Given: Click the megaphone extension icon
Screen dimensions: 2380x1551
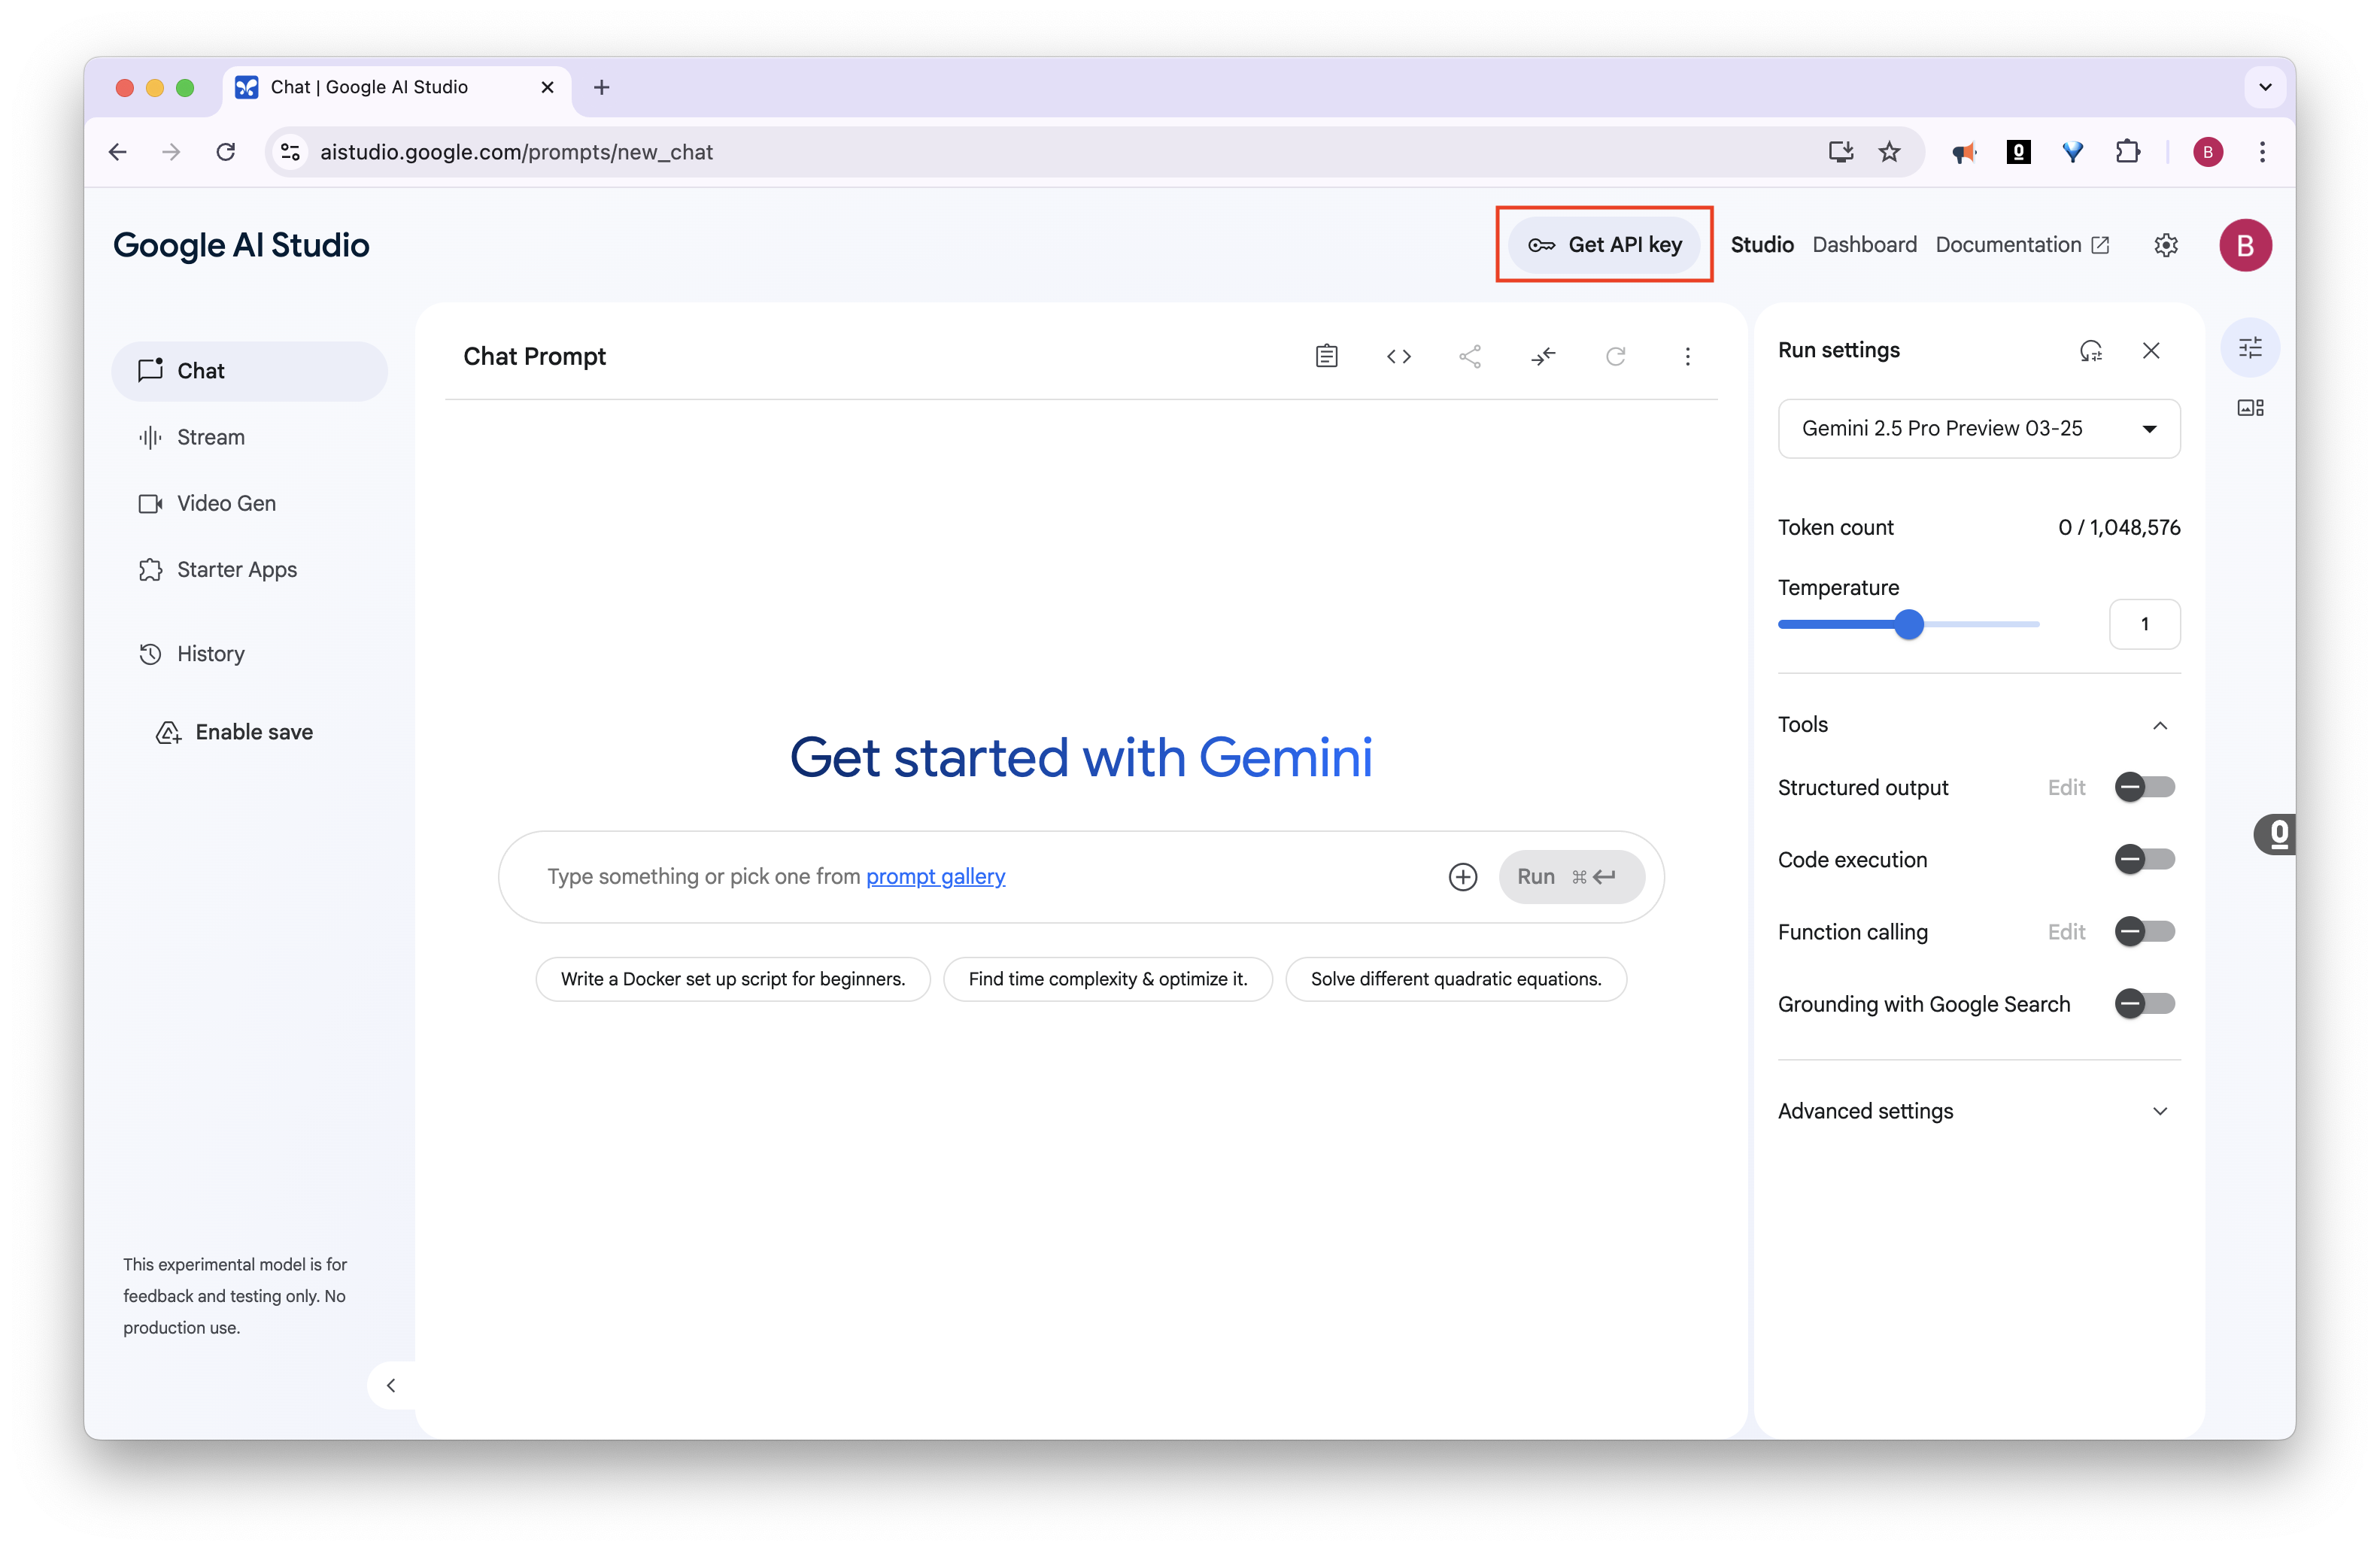Looking at the screenshot, I should [x=1964, y=152].
